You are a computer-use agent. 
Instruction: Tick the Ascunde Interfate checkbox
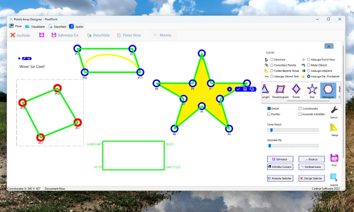(300, 114)
